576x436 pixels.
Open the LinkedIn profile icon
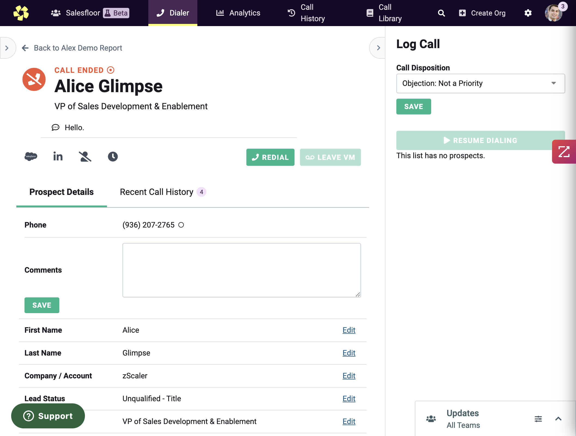tap(58, 156)
